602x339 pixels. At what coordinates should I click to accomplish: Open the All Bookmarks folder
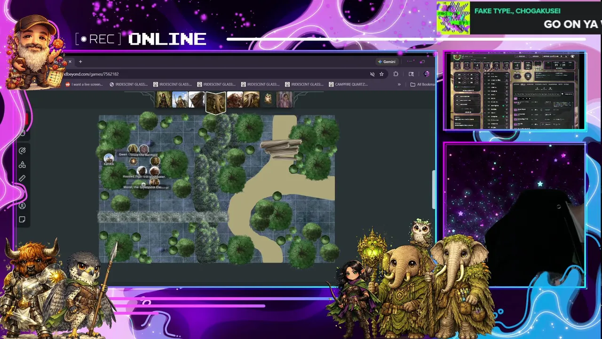tap(423, 84)
